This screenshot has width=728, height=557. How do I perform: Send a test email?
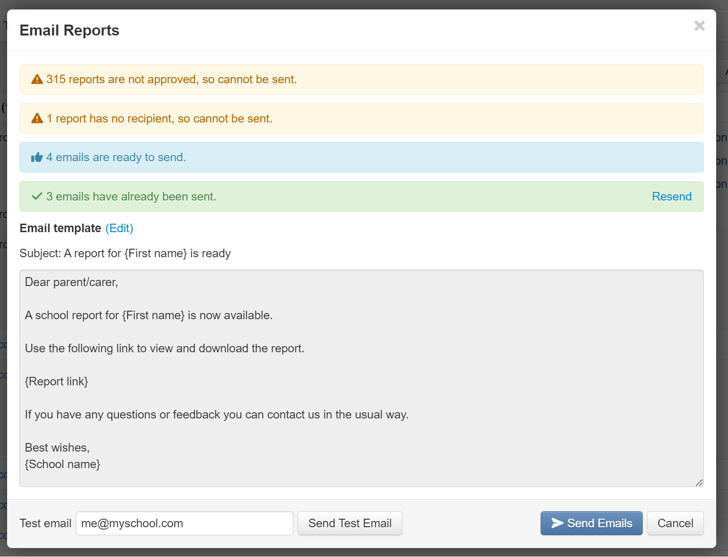pos(350,523)
